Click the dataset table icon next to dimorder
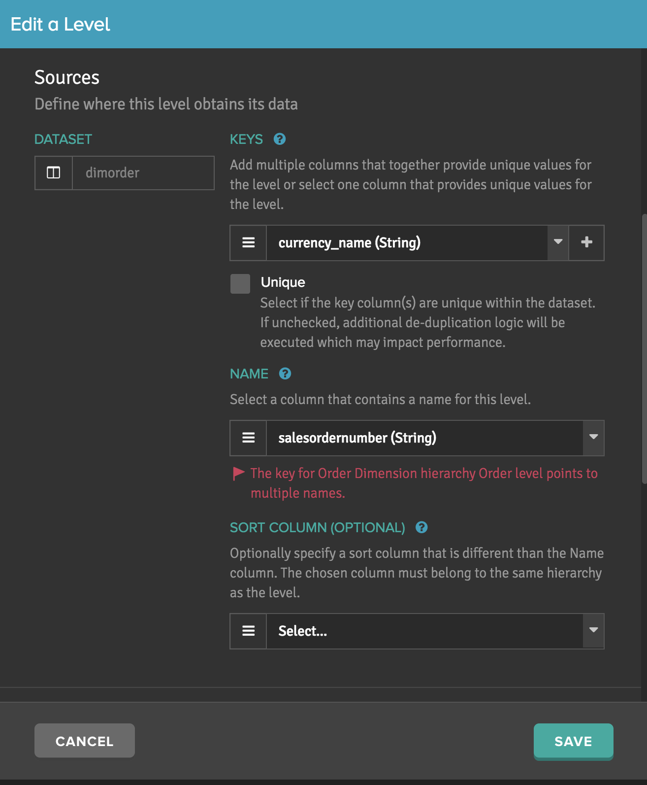Screen dimensions: 647x785 pos(54,173)
